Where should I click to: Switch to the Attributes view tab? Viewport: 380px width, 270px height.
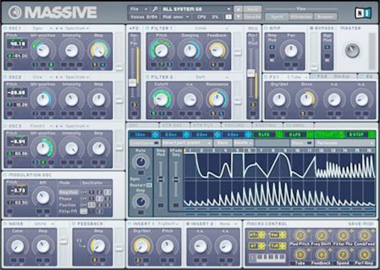[x=301, y=17]
